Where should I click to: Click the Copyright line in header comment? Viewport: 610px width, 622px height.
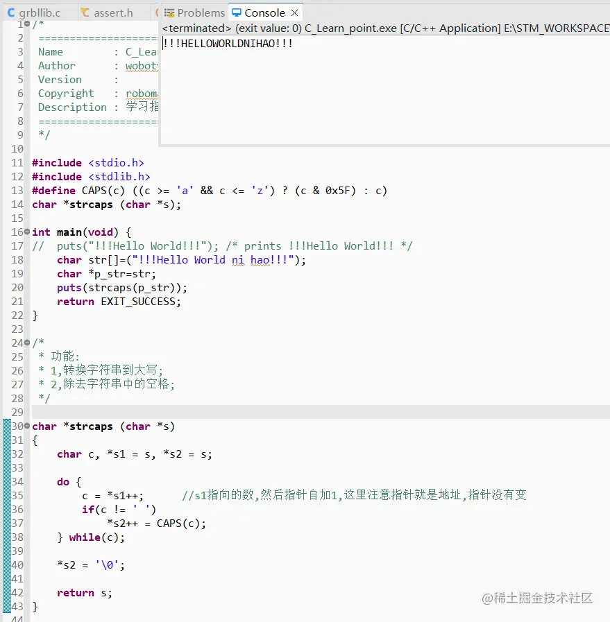pyautogui.click(x=98, y=94)
